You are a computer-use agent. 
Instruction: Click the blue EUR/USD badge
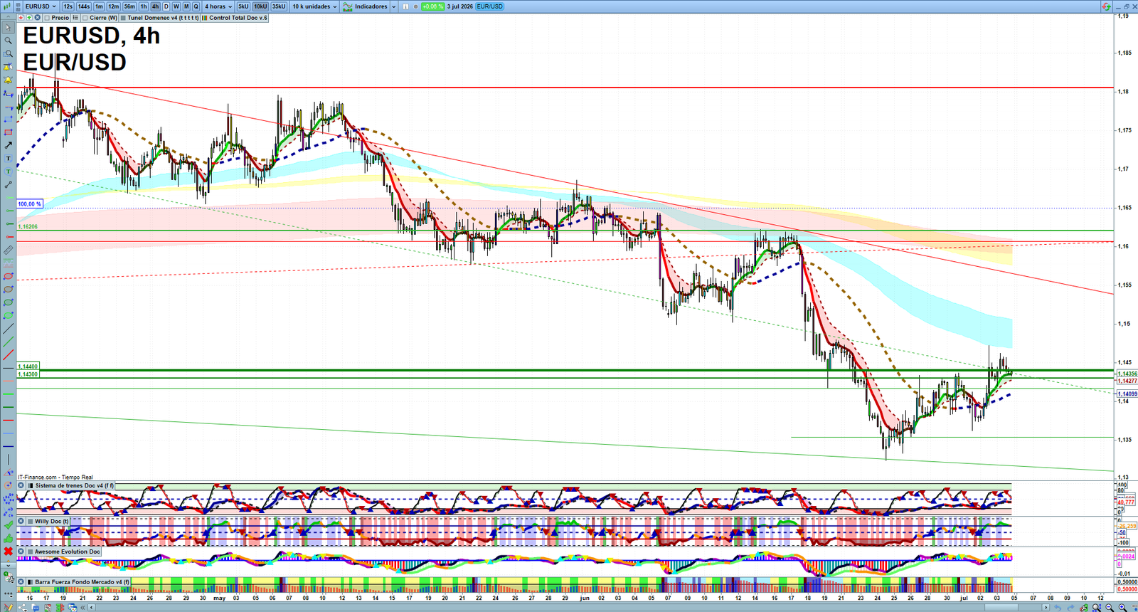(x=489, y=6)
